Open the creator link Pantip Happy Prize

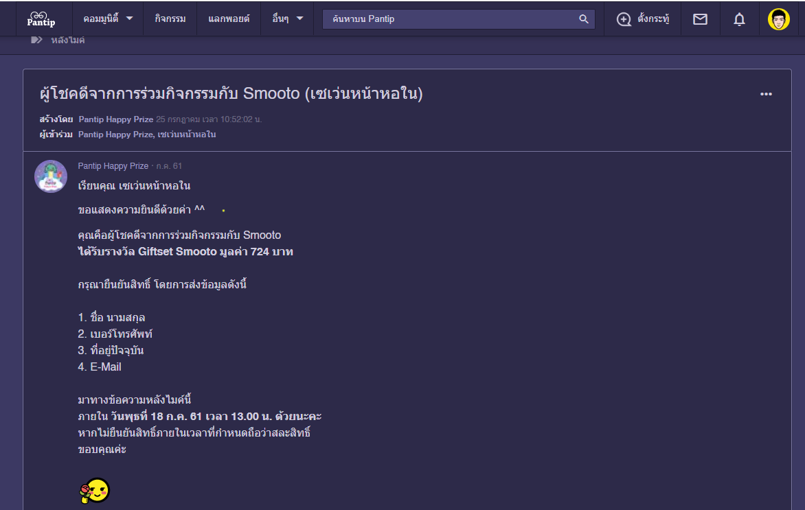(115, 119)
